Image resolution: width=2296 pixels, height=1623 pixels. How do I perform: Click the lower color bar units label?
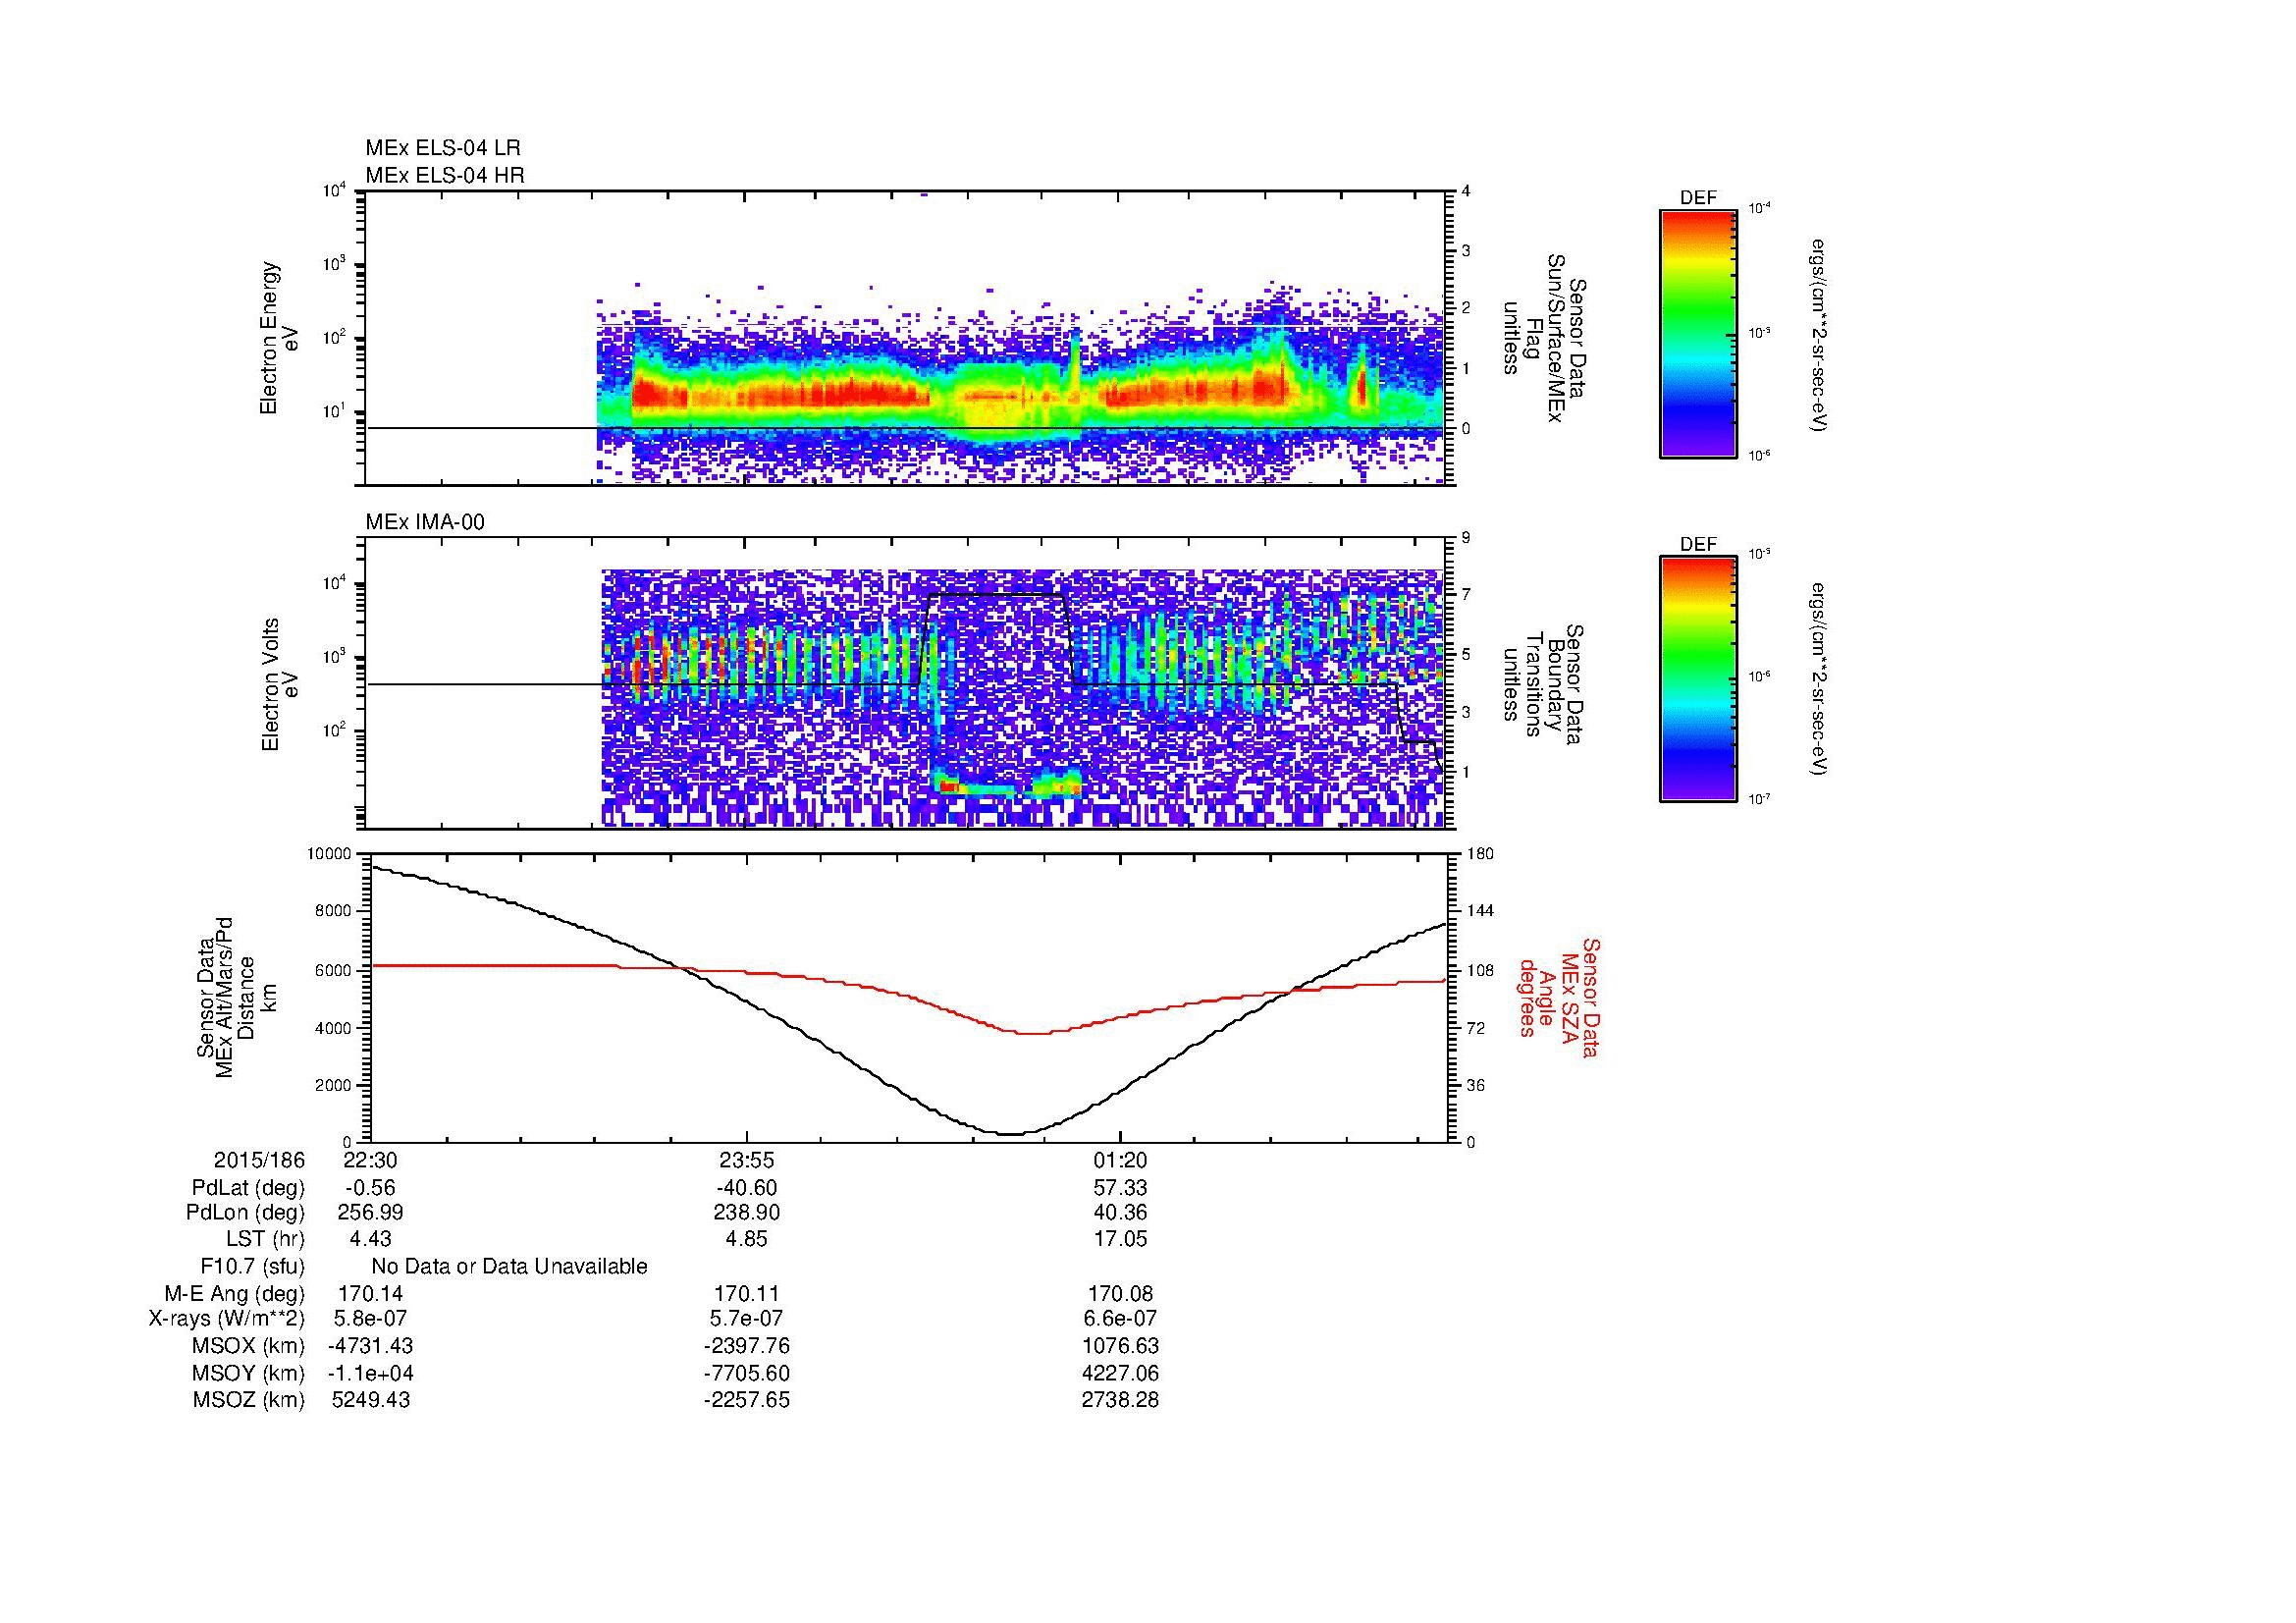[1820, 680]
